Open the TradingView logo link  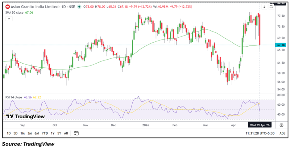tap(25, 116)
